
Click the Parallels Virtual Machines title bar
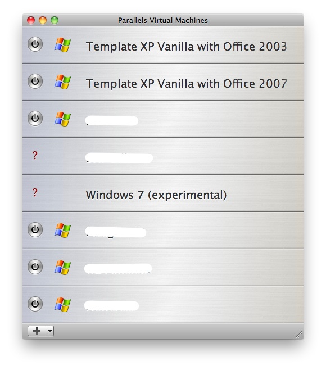[163, 20]
